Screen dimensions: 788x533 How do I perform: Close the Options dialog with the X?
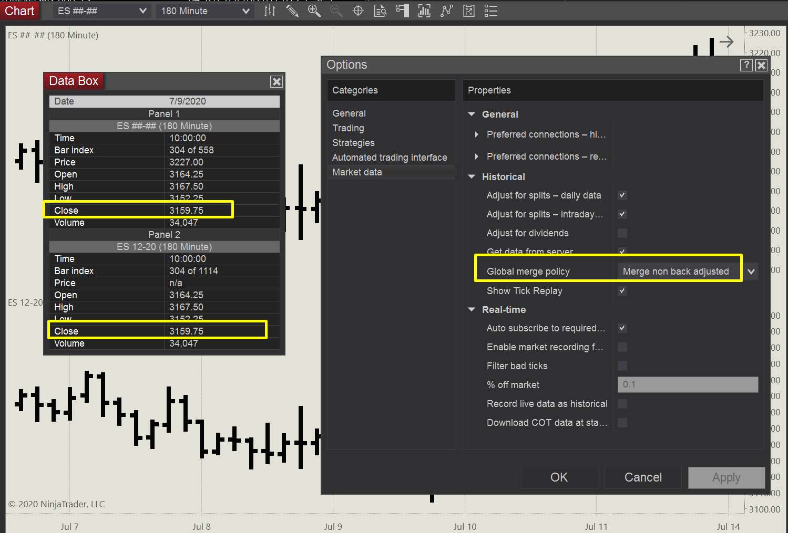(x=761, y=65)
